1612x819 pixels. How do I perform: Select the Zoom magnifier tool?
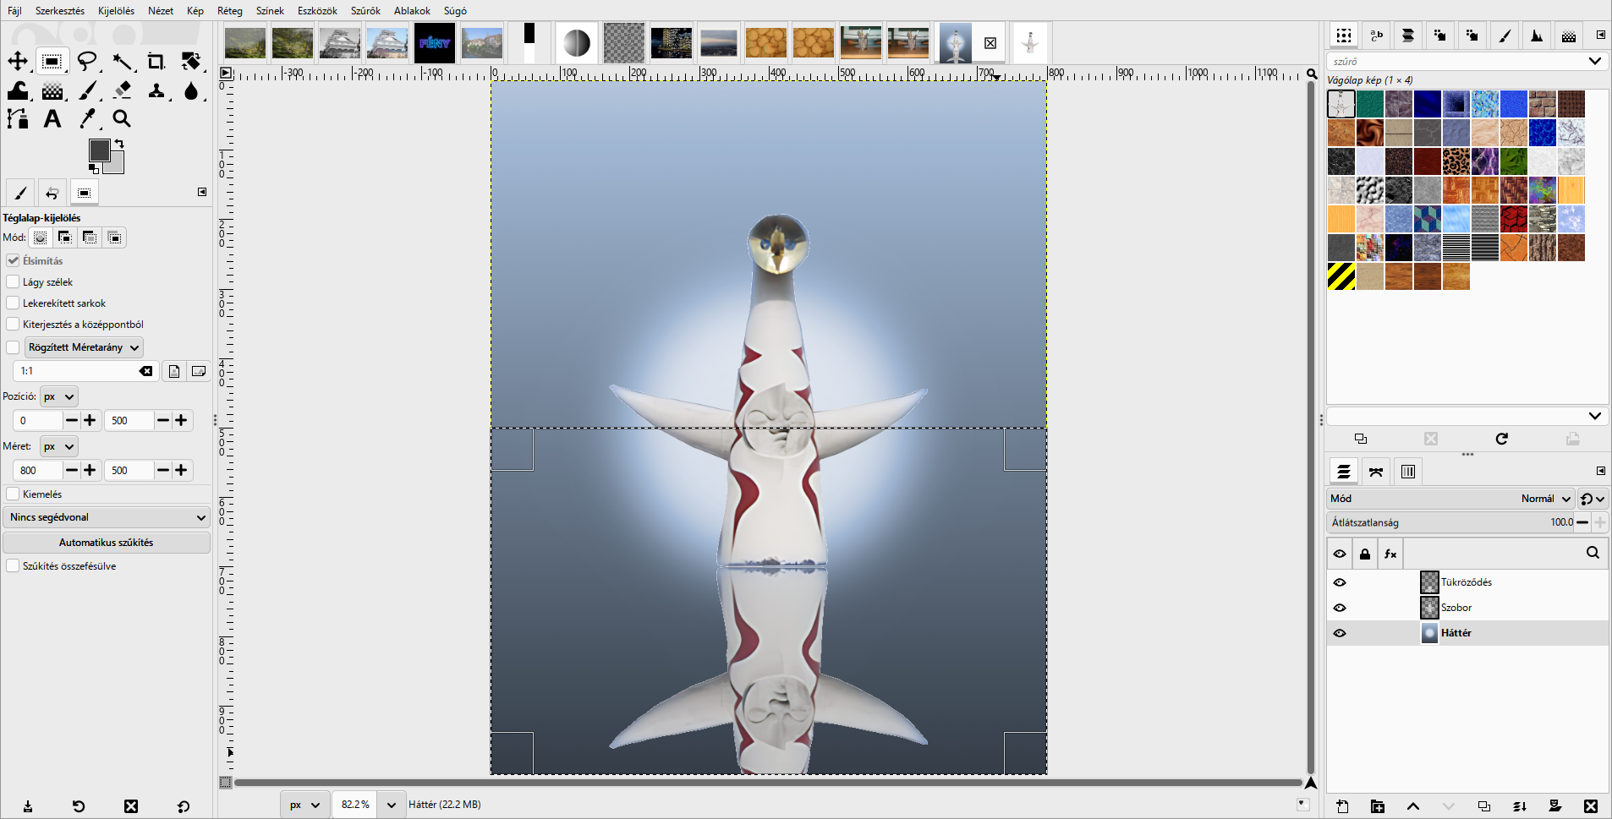pyautogui.click(x=122, y=119)
